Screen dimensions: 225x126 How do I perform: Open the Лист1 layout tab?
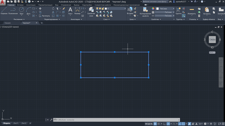click(x=16, y=123)
